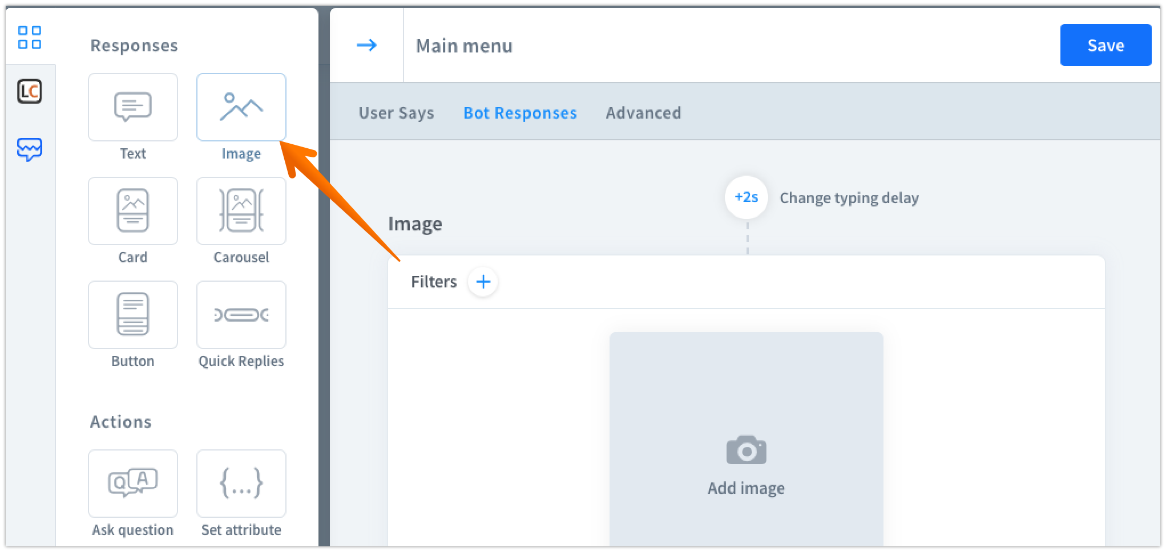Select the Text response block

(x=132, y=107)
